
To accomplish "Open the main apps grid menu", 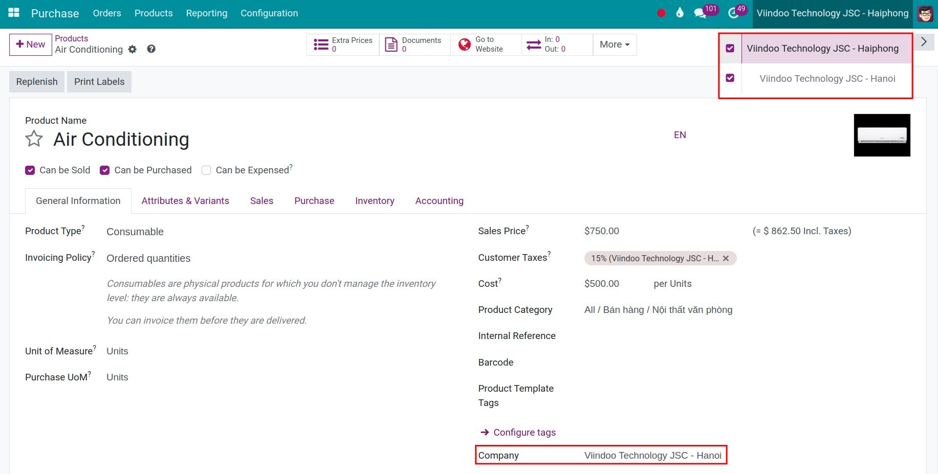I will (14, 13).
